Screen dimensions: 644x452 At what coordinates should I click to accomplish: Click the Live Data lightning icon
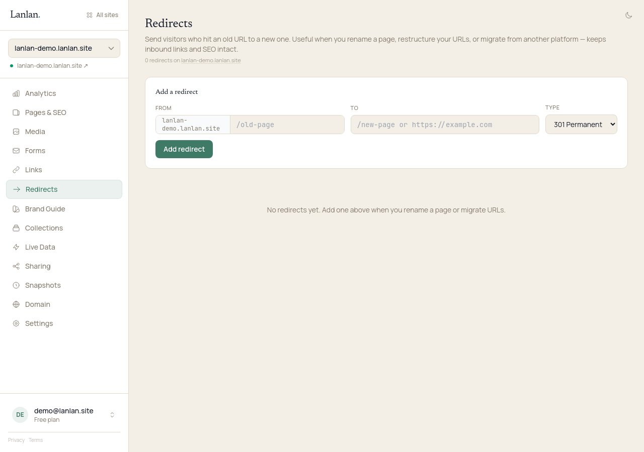click(x=16, y=247)
